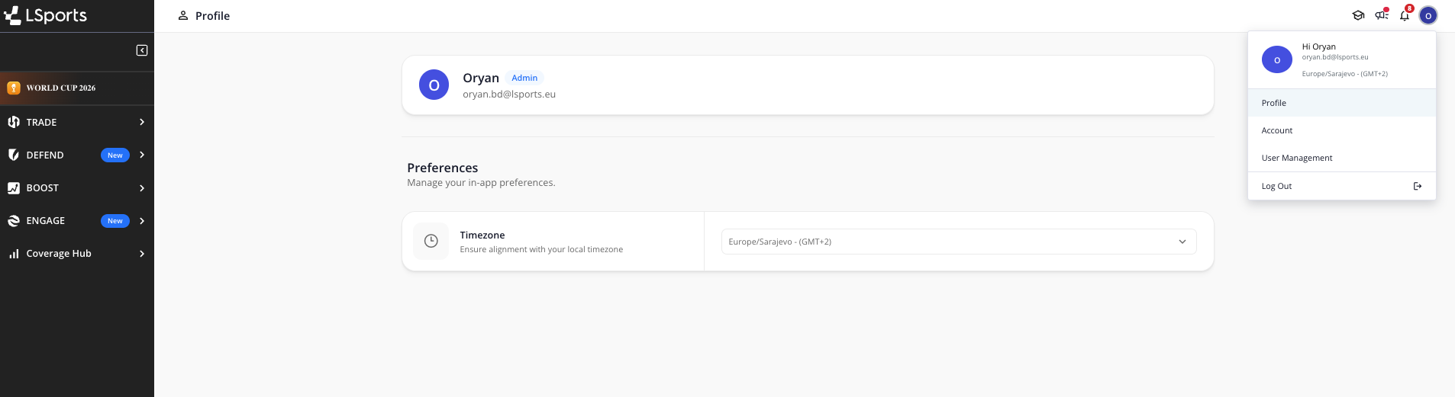Click the Profile page title
The height and width of the screenshot is (397, 1455).
pos(212,16)
